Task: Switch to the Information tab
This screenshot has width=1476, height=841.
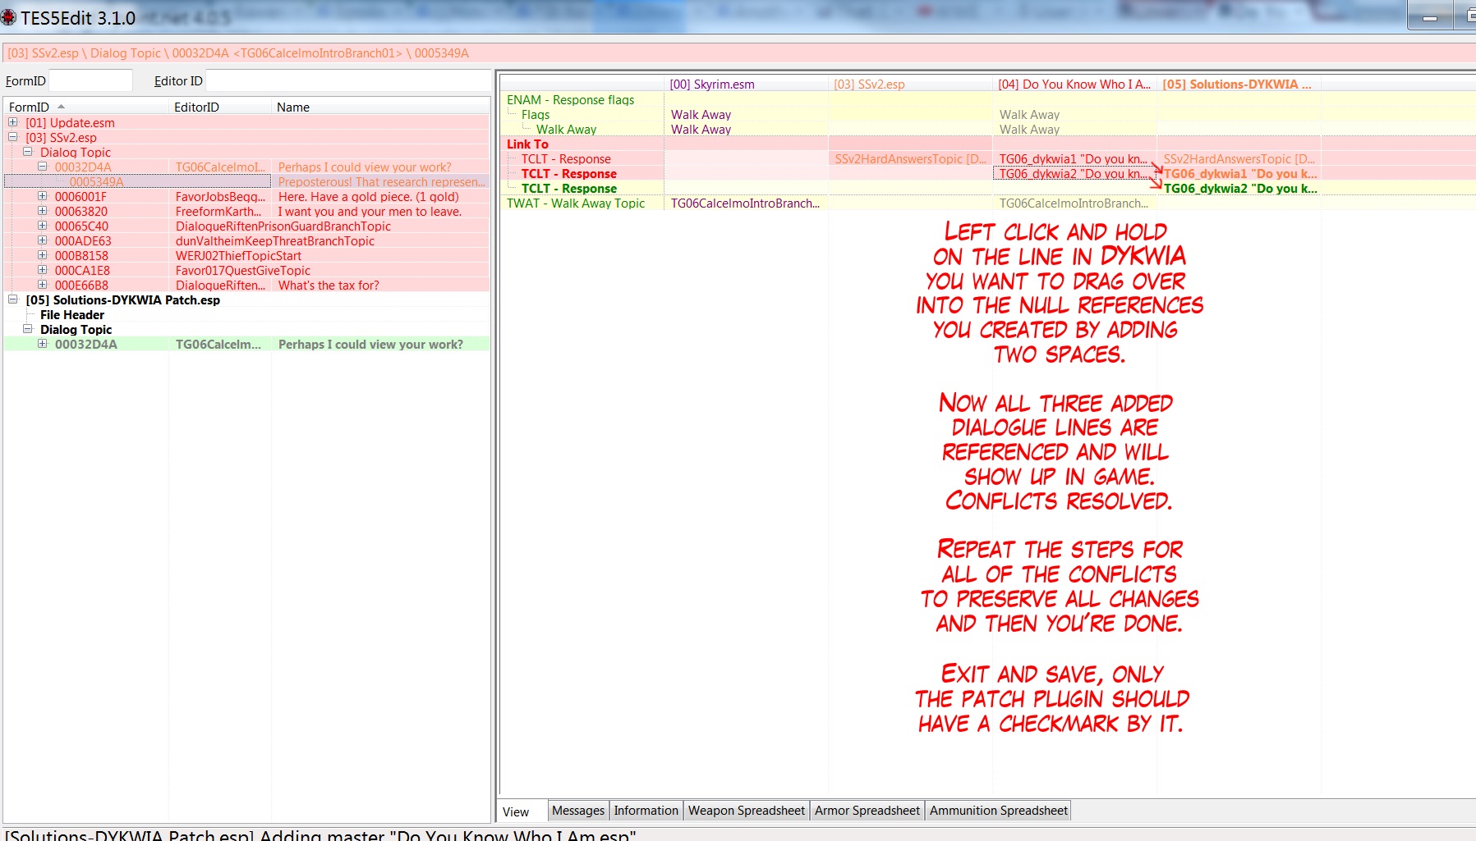Action: (x=646, y=811)
